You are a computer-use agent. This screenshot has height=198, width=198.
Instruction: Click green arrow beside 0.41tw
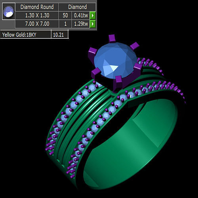click(93, 15)
